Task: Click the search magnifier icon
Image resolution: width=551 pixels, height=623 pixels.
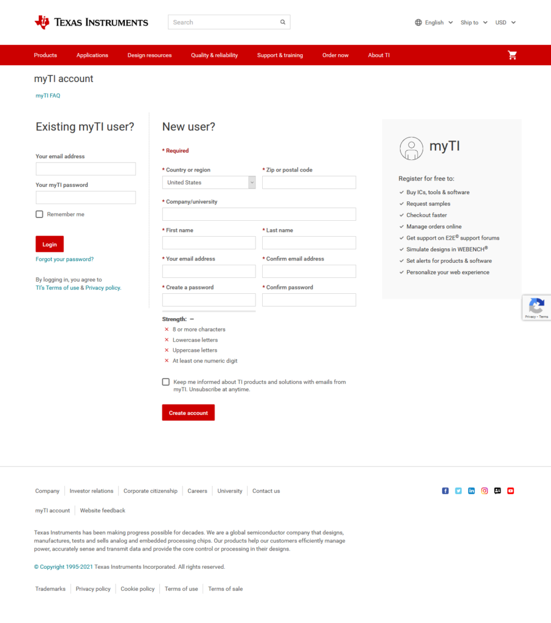Action: tap(283, 23)
